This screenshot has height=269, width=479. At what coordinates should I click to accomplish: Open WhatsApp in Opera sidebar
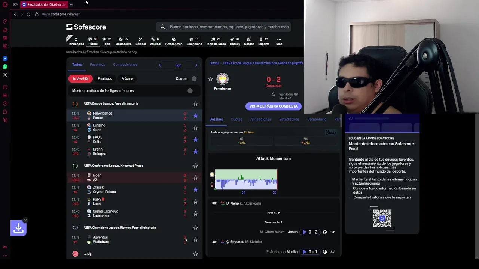tap(5, 67)
